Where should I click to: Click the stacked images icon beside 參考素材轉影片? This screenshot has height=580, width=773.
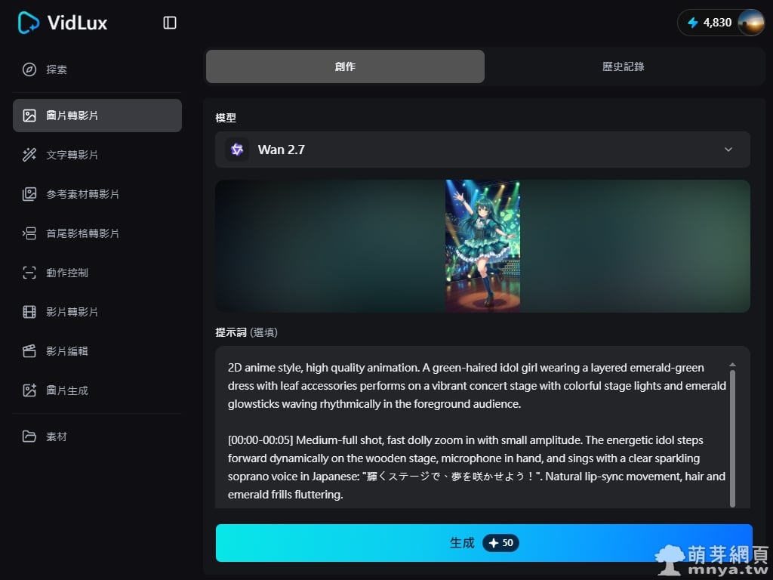pyautogui.click(x=29, y=194)
